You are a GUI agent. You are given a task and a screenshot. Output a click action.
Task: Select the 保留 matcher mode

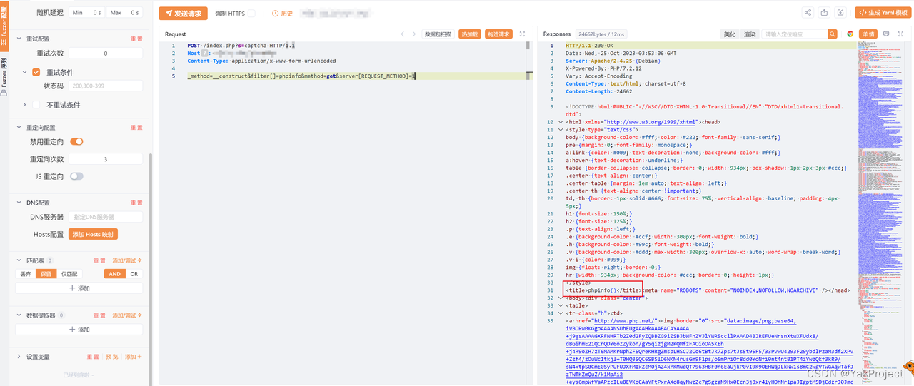(x=46, y=274)
